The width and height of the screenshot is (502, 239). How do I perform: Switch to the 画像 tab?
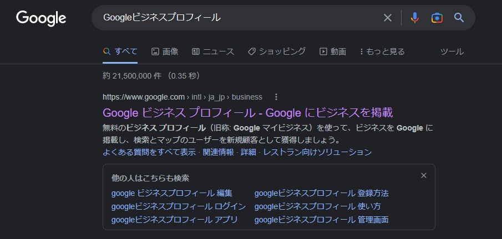pyautogui.click(x=165, y=51)
